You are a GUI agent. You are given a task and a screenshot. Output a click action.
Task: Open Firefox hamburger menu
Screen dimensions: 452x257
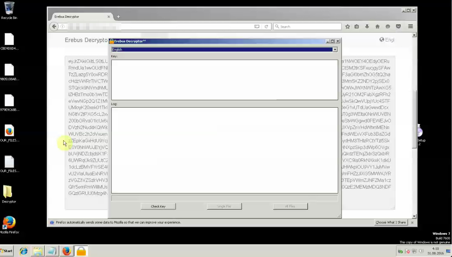(411, 26)
